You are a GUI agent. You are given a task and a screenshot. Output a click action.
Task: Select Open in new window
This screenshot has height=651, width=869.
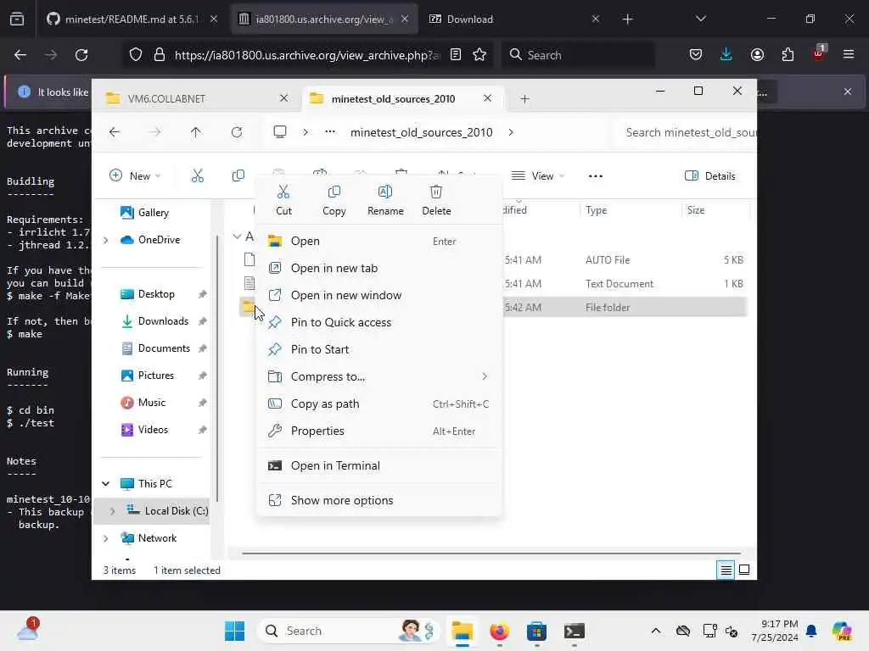379,295
